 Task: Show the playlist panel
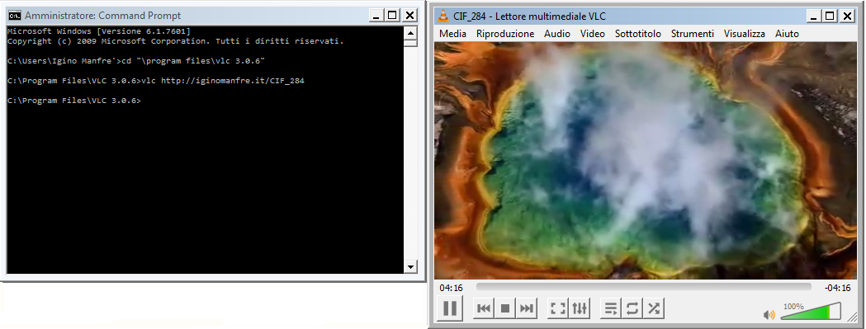click(x=611, y=308)
